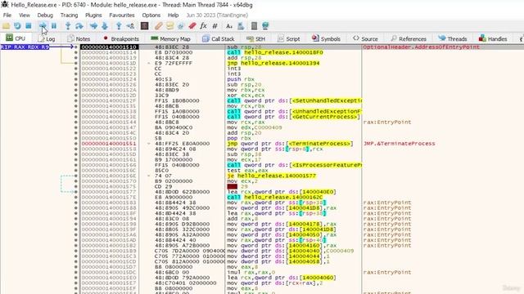Screen dimensions: 524x294
Task: Click the x64dbg bug icon in title bar
Action: point(5,5)
